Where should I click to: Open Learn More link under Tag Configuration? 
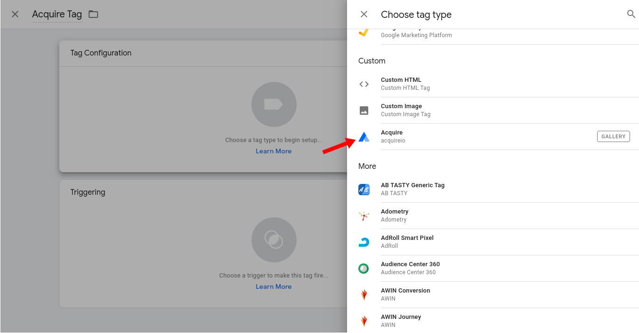click(x=274, y=151)
